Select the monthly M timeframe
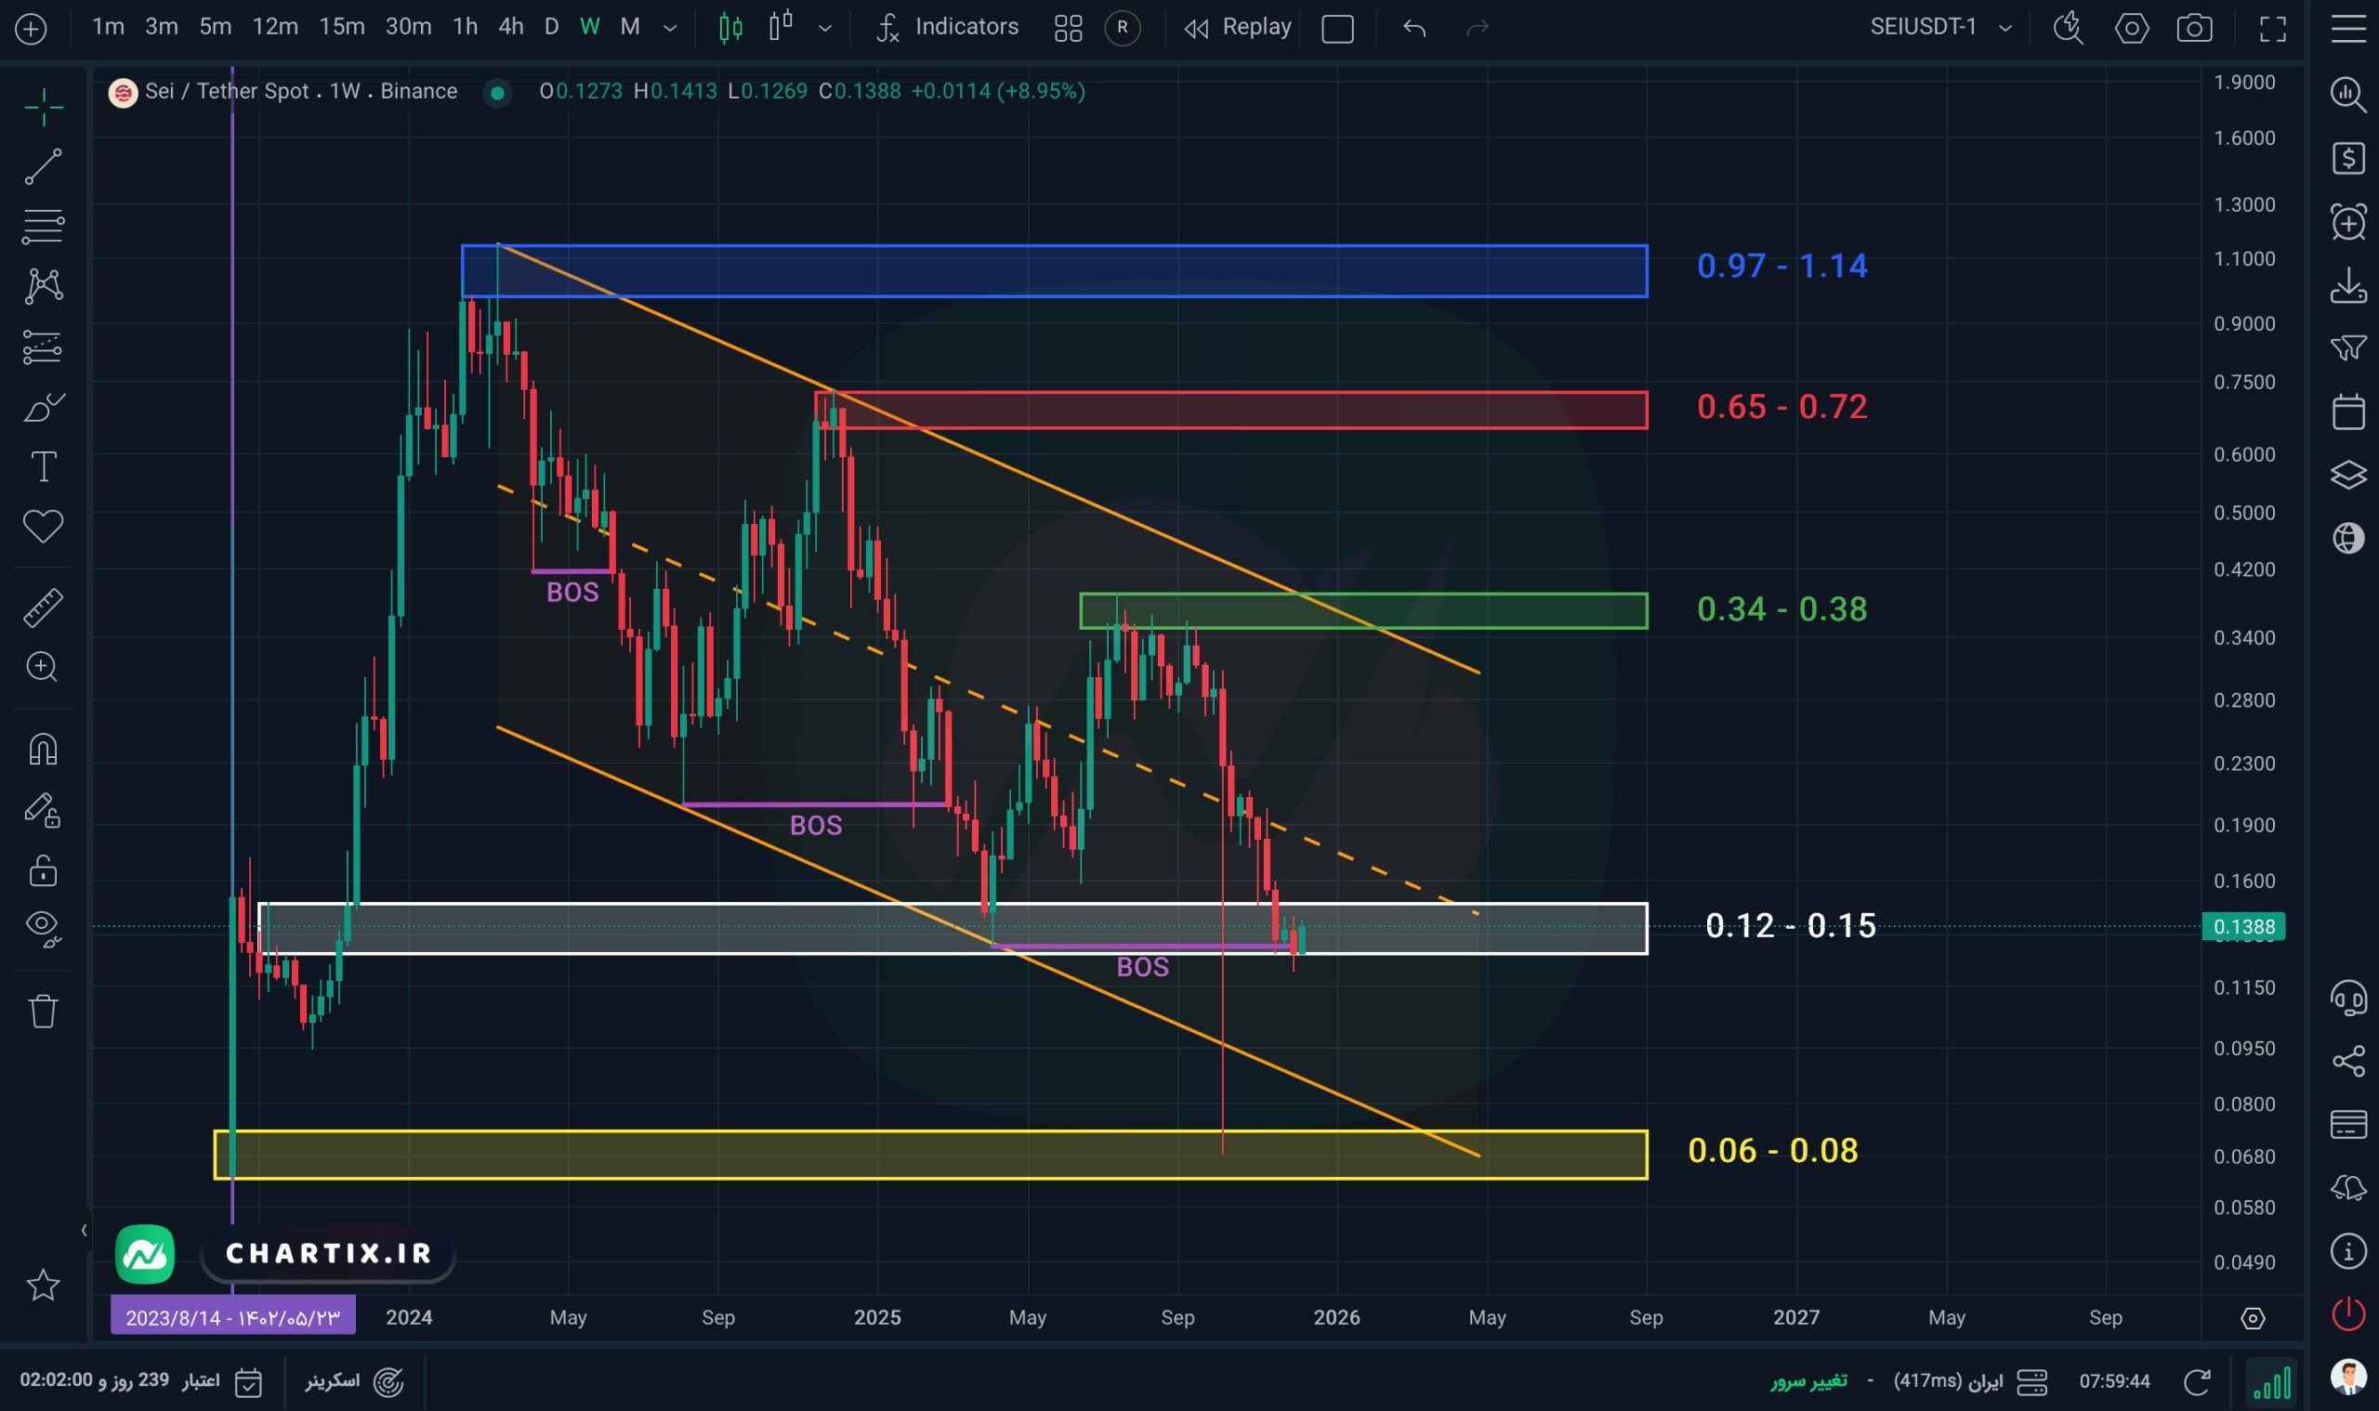This screenshot has height=1411, width=2379. [630, 27]
